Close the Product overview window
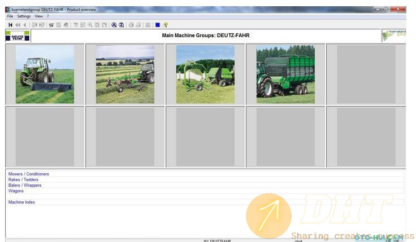 [x=398, y=9]
